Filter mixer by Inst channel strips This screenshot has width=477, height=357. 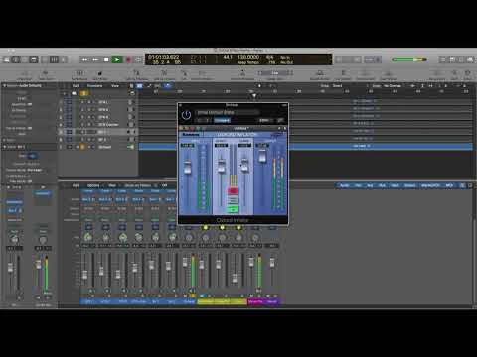tap(358, 185)
